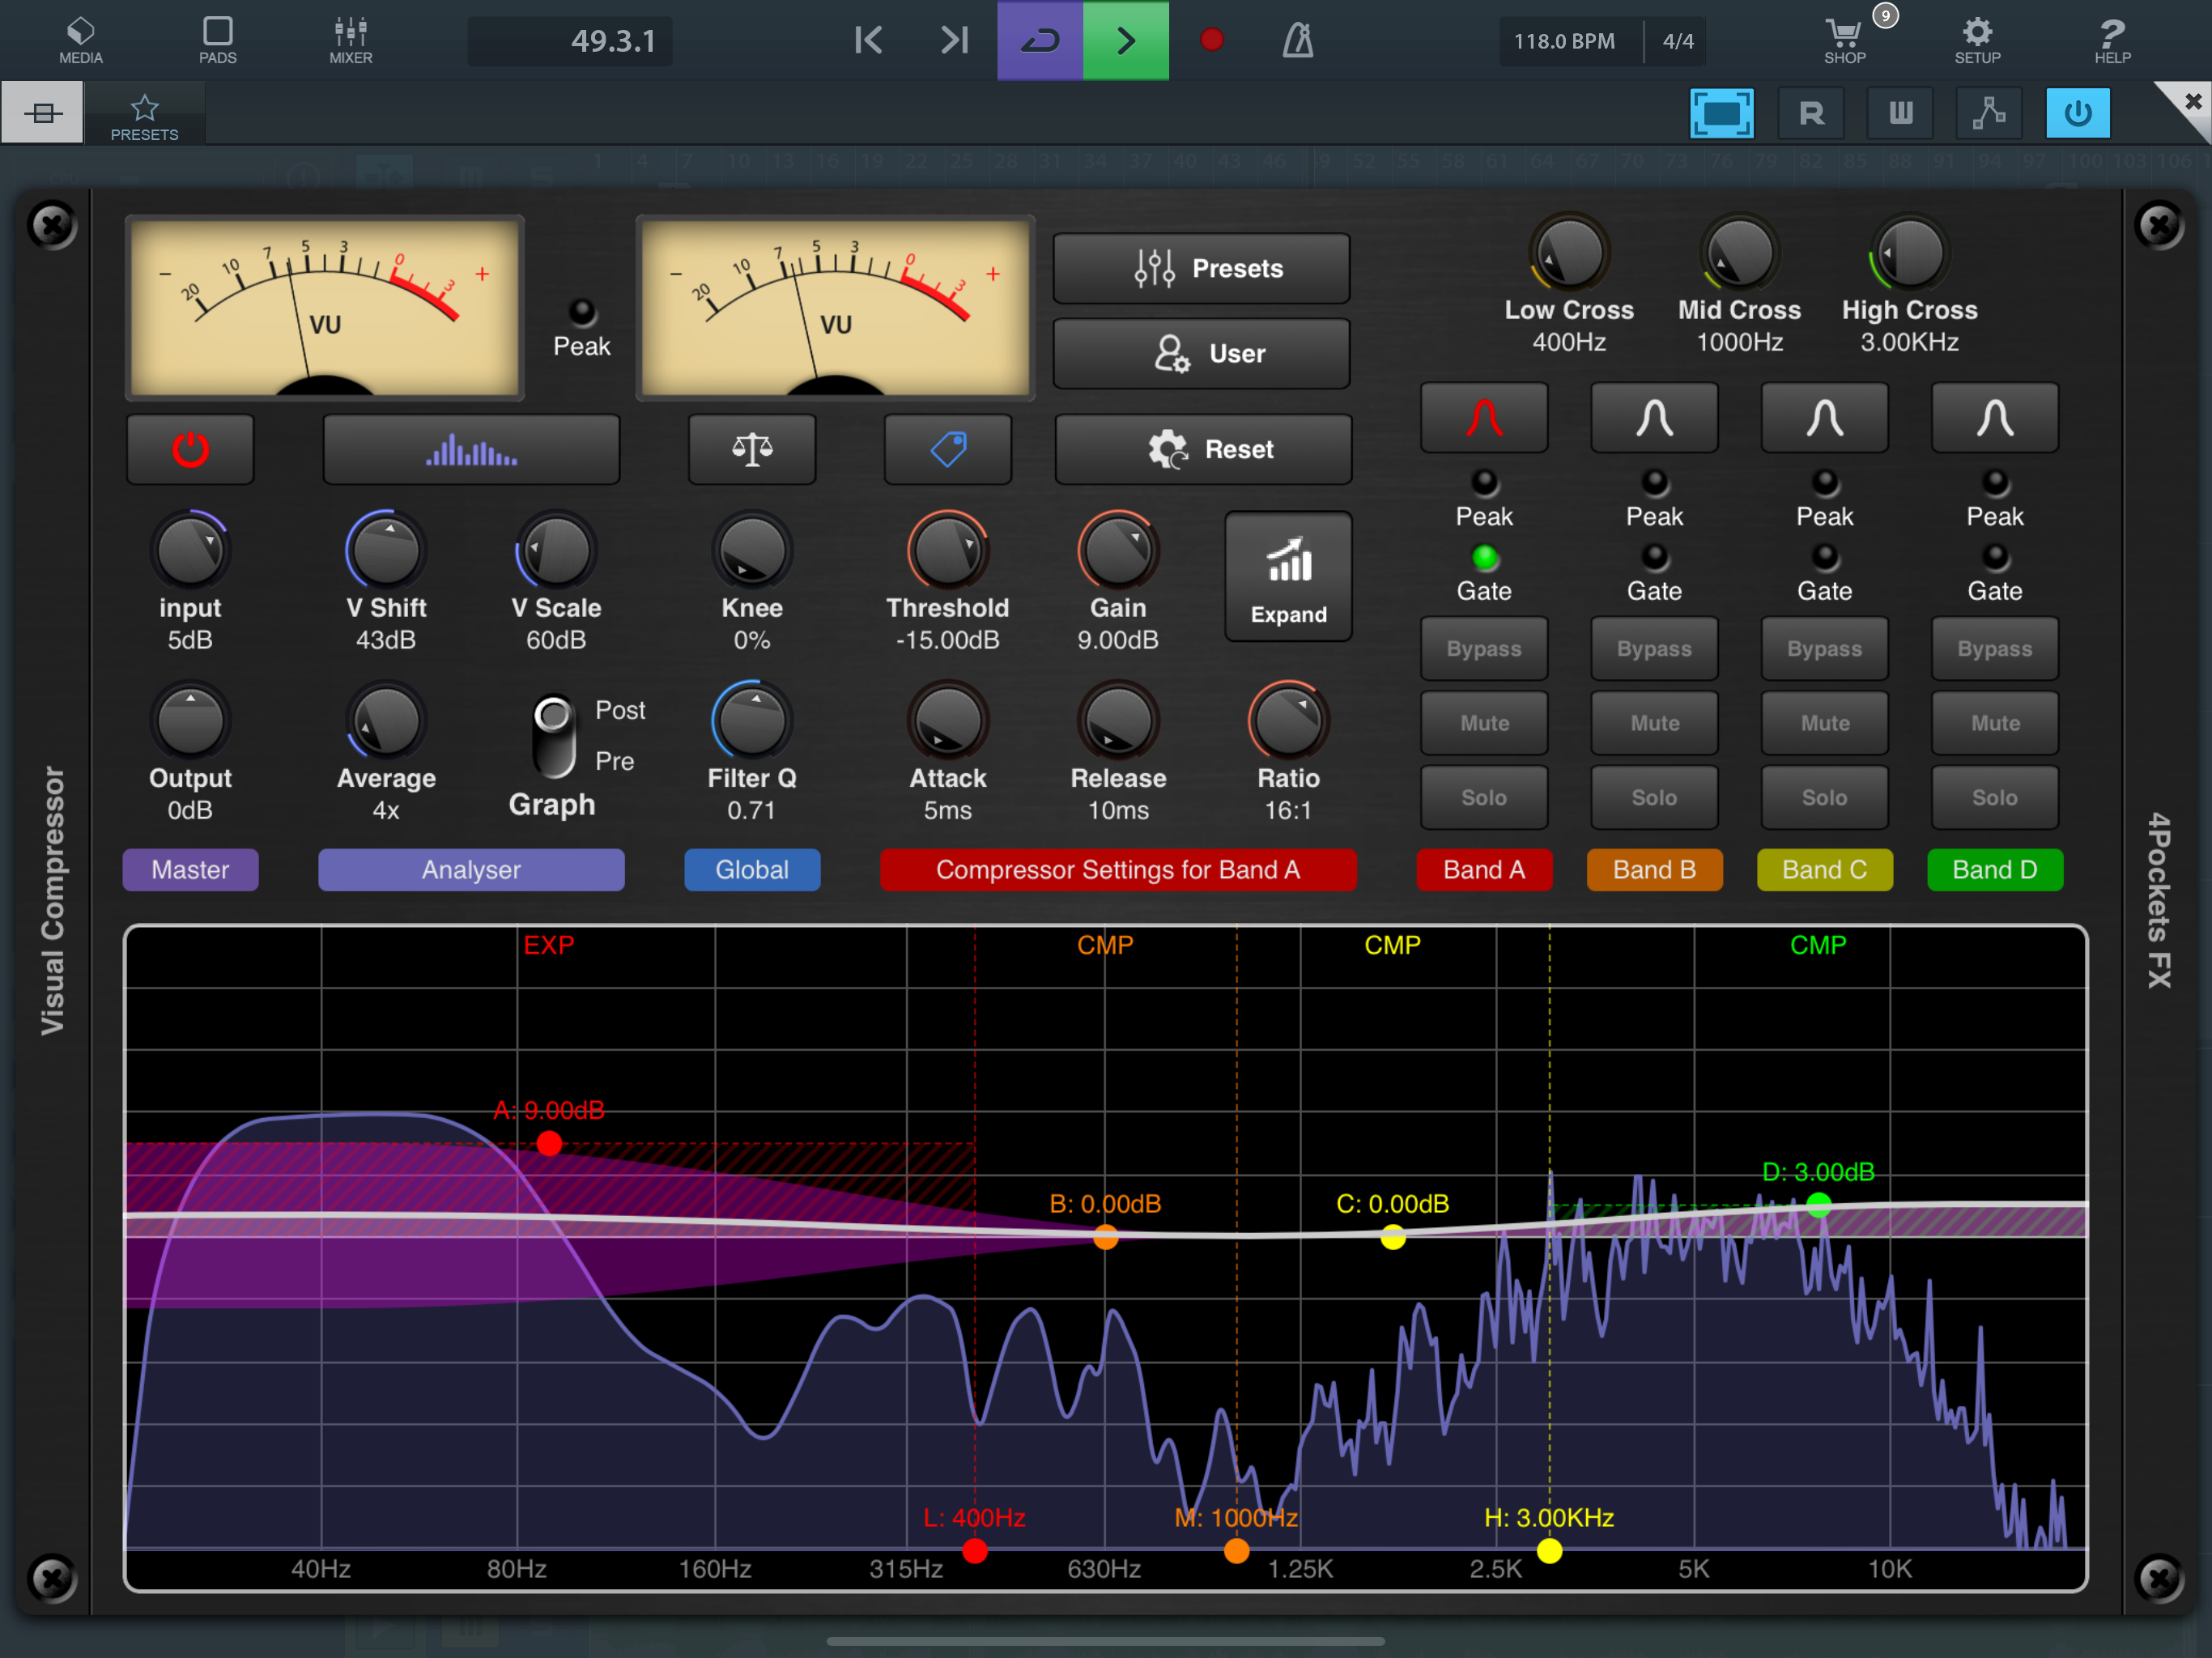This screenshot has width=2212, height=1658.
Task: Click the red Band A filter shape icon
Action: [1484, 418]
